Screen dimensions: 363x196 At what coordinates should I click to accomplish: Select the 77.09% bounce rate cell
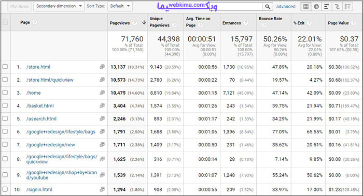pos(280,132)
